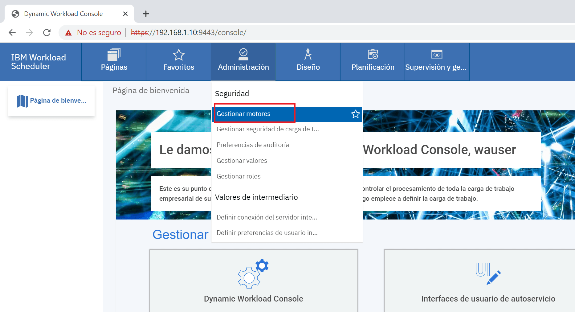
Task: Click the browser forward arrow
Action: [30, 32]
